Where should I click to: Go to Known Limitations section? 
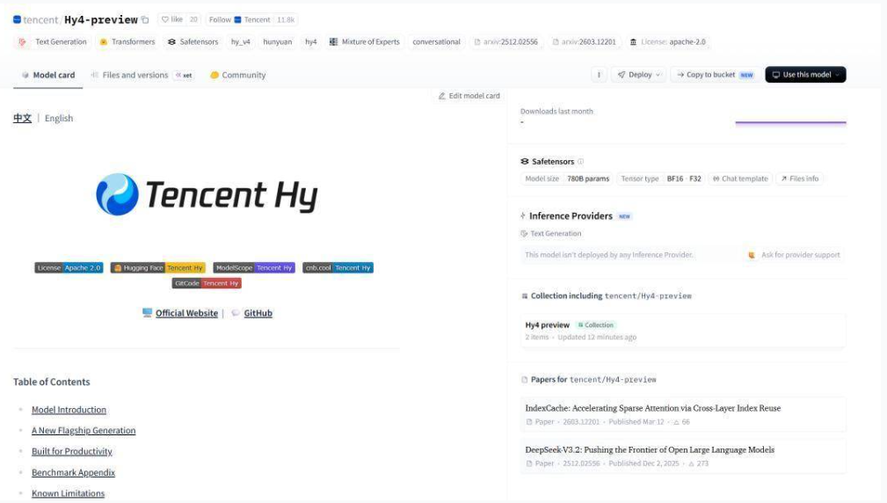(68, 493)
